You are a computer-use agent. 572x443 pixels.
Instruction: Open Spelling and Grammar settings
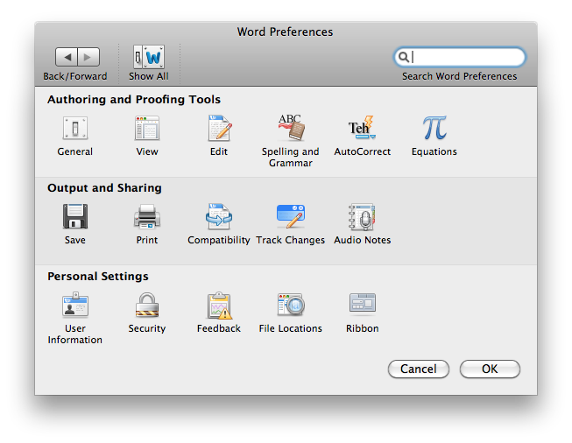tap(291, 130)
